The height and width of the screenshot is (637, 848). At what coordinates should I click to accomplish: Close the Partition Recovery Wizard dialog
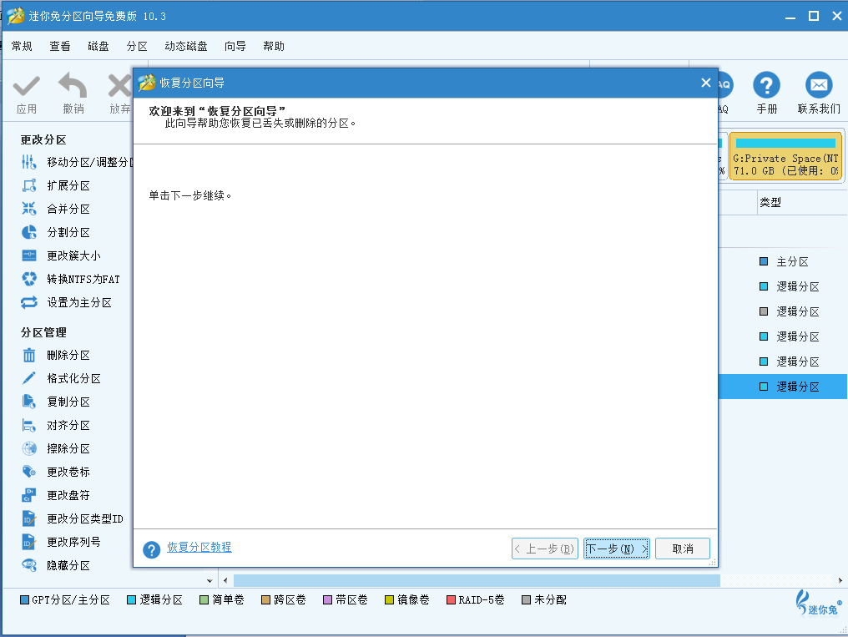tap(706, 83)
